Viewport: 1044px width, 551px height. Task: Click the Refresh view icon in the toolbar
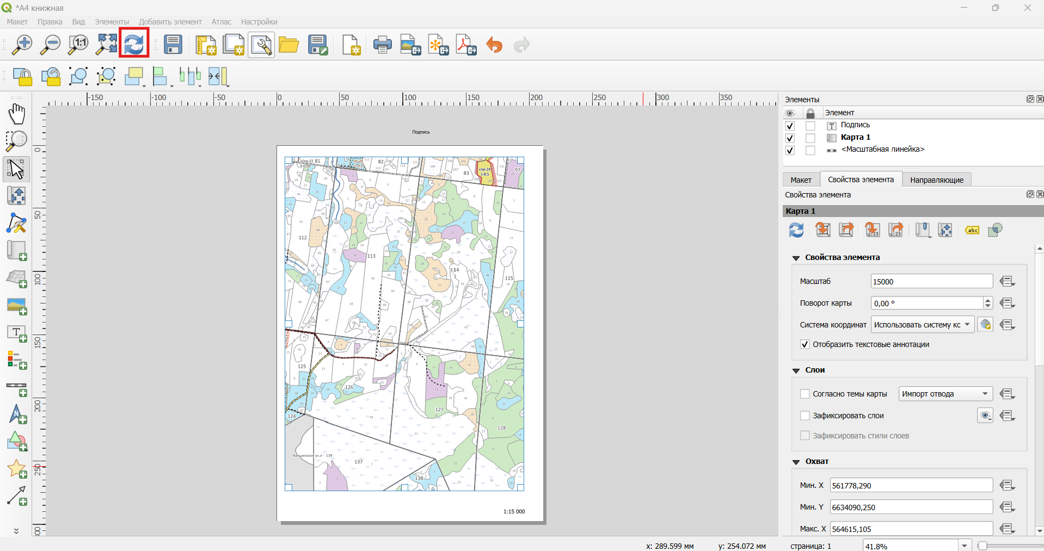point(134,44)
